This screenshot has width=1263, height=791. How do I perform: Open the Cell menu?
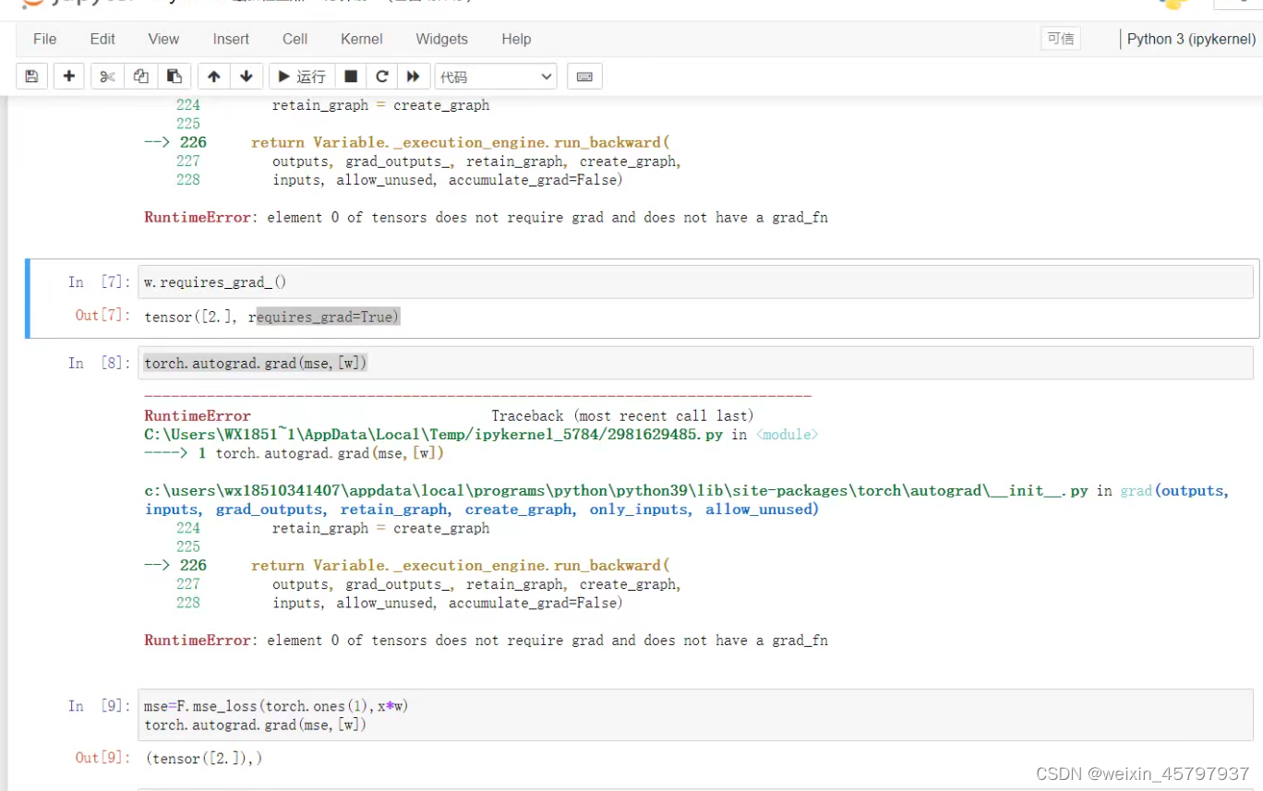[295, 39]
